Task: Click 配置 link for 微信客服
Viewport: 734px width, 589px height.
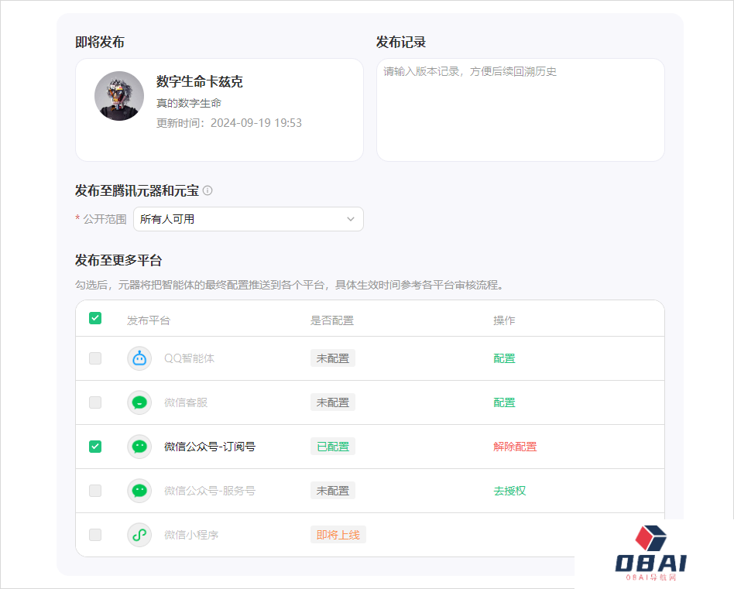Action: point(504,402)
